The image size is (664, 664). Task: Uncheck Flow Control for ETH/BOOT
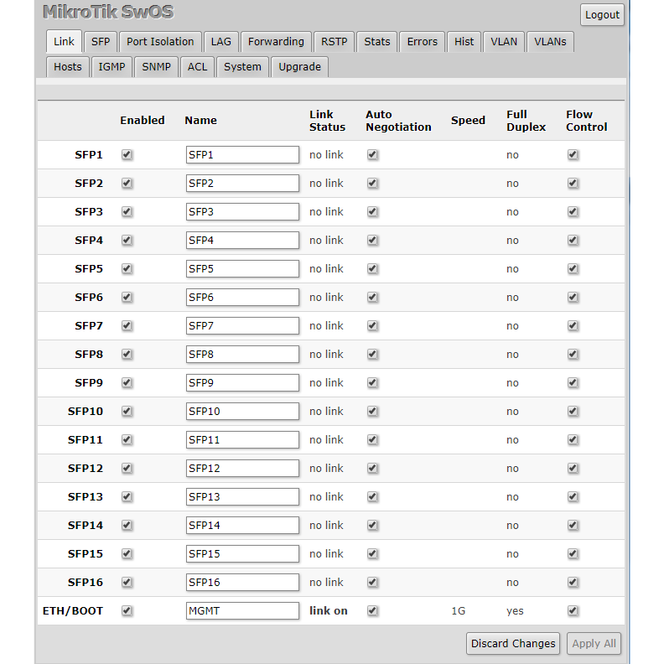(x=573, y=611)
